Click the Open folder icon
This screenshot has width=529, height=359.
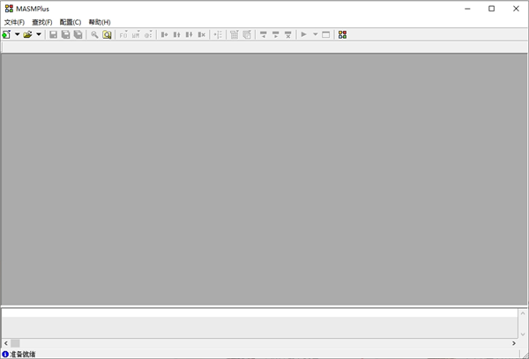(27, 34)
